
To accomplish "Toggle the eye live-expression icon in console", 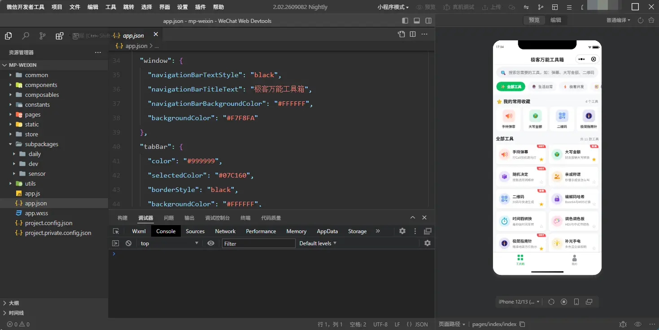I will click(211, 243).
